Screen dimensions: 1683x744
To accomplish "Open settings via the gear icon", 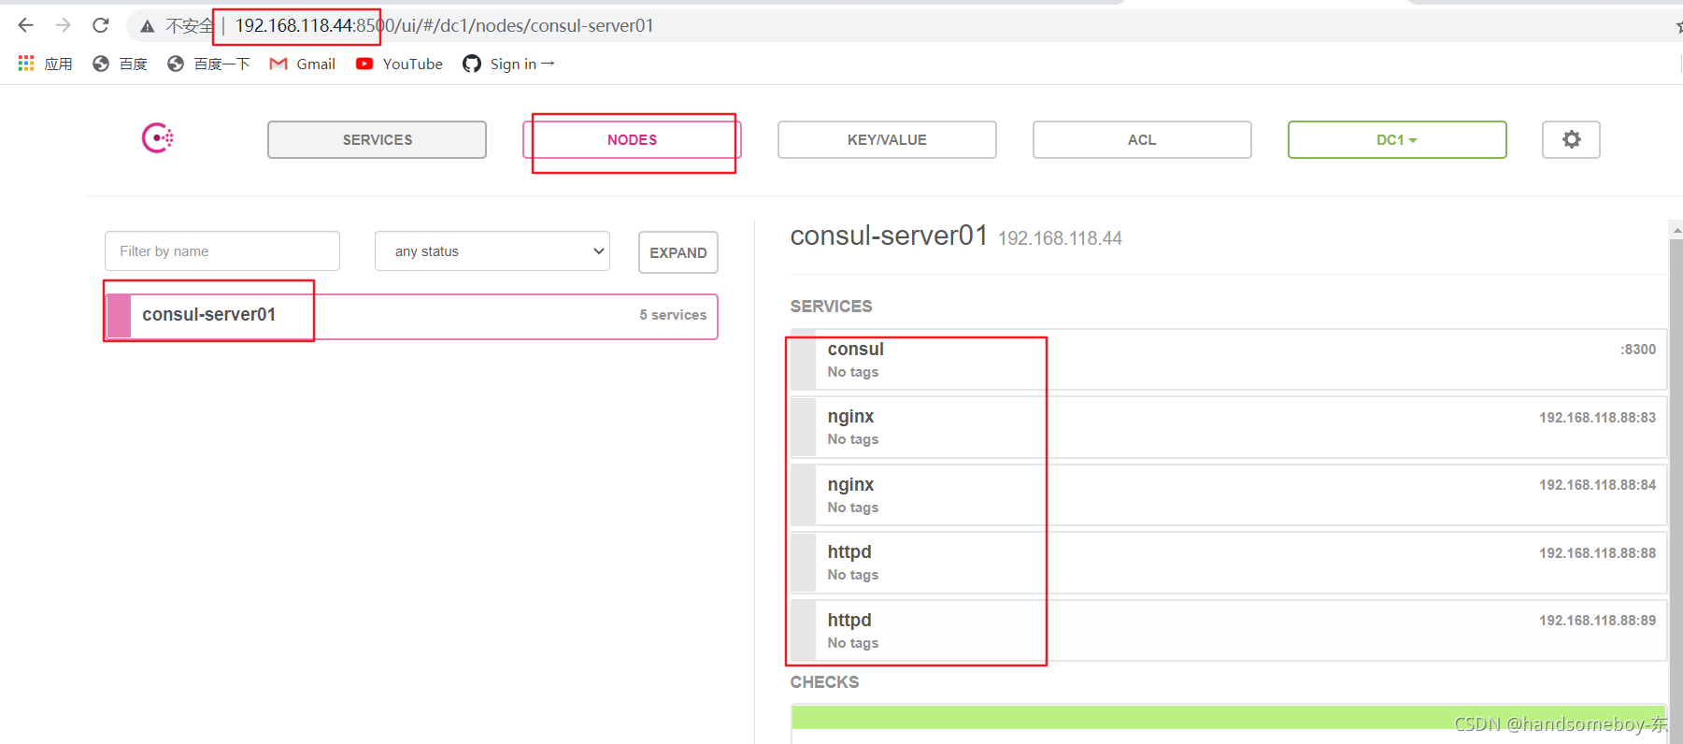I will click(1571, 139).
